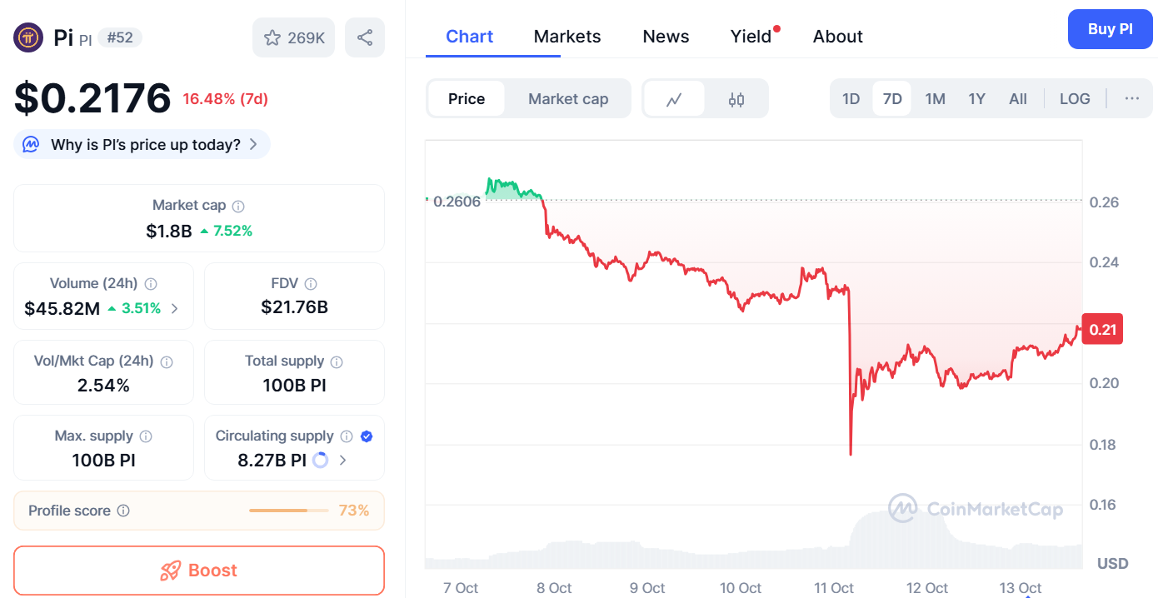Toggle the Market cap chart mode
Screen dimensions: 1158x598
[568, 99]
